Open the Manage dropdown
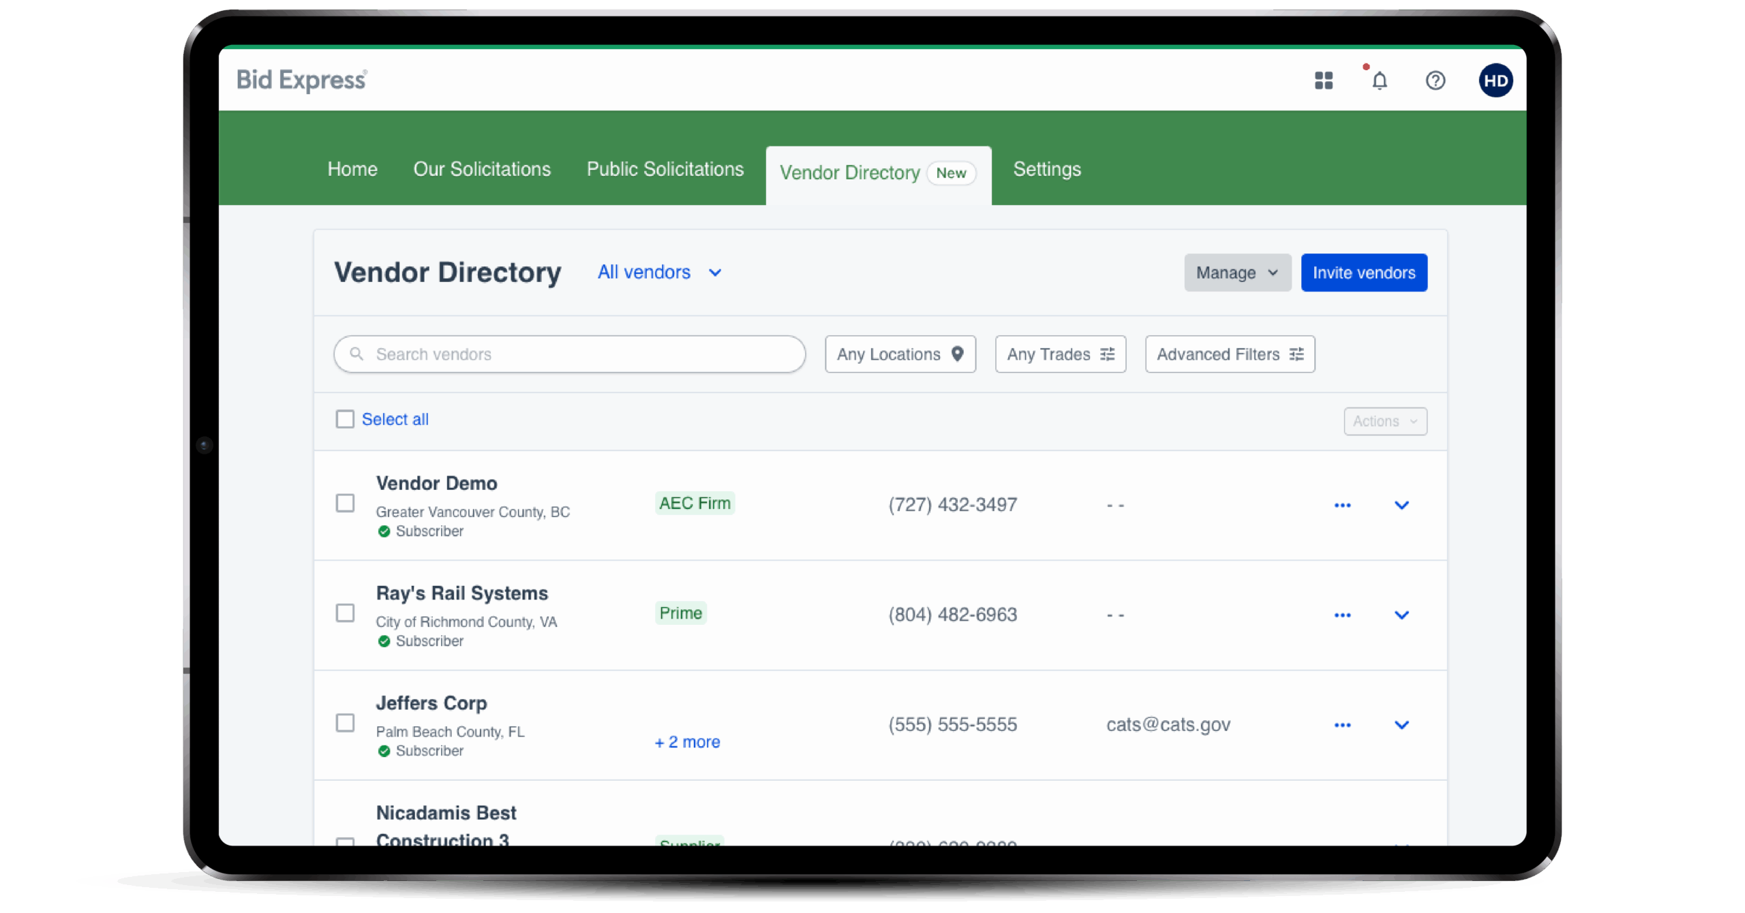Image resolution: width=1745 pixels, height=913 pixels. (1237, 273)
